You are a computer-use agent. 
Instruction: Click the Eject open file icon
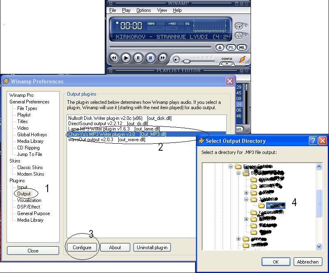(221, 48)
